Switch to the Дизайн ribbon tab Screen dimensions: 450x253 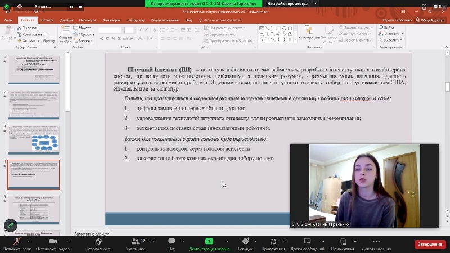pos(66,20)
